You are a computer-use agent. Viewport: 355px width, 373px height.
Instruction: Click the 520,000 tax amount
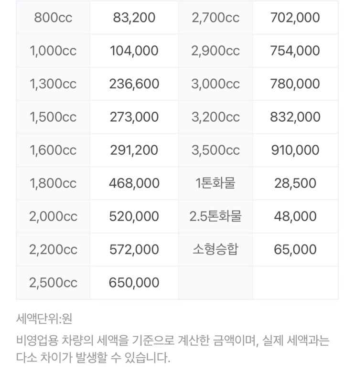tap(134, 216)
